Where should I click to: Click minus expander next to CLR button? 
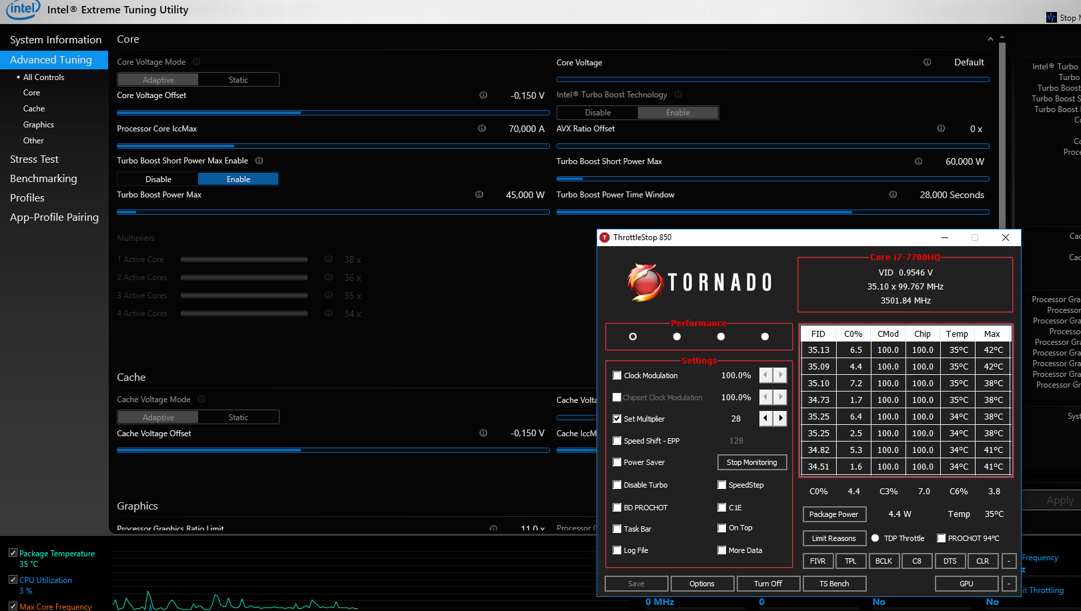pyautogui.click(x=1009, y=561)
